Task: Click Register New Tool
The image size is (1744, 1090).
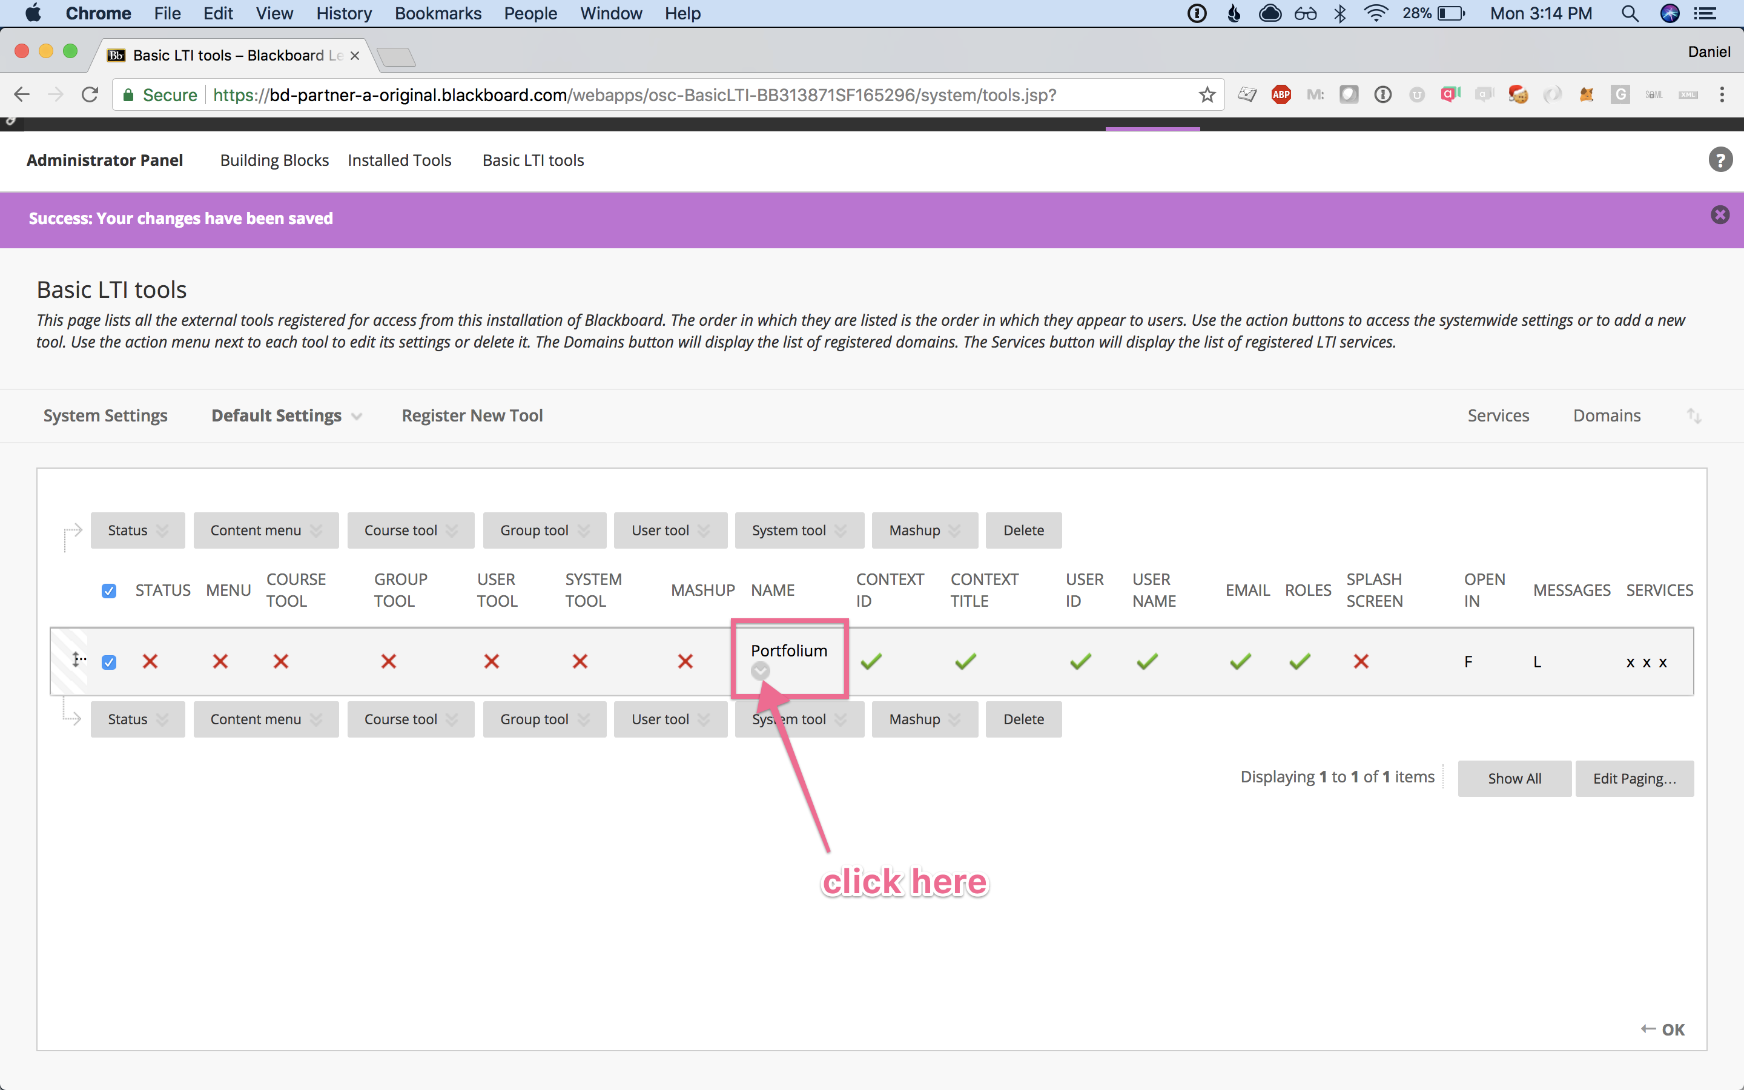Action: tap(472, 416)
